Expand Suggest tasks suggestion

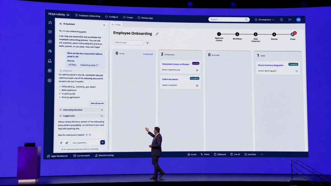pos(81,116)
